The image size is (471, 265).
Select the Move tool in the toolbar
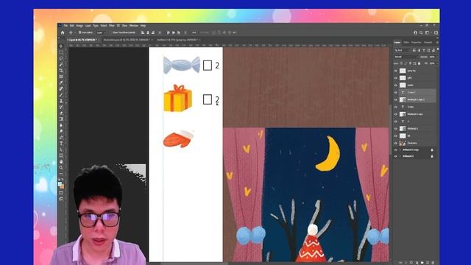point(61,46)
